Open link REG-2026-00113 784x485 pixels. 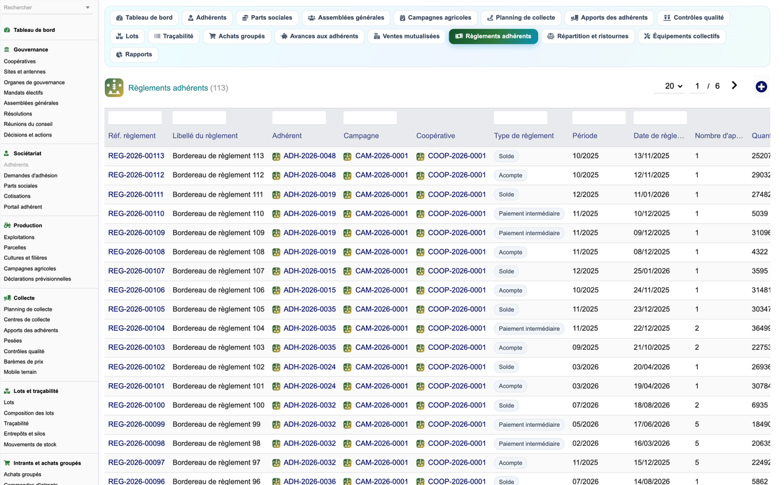(x=136, y=156)
